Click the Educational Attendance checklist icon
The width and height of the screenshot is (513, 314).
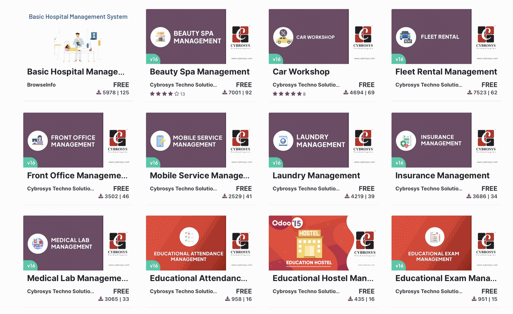[189, 237]
